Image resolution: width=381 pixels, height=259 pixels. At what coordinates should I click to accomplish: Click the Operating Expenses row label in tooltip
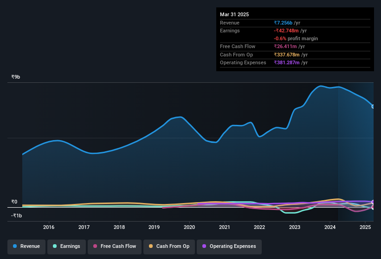click(x=243, y=63)
